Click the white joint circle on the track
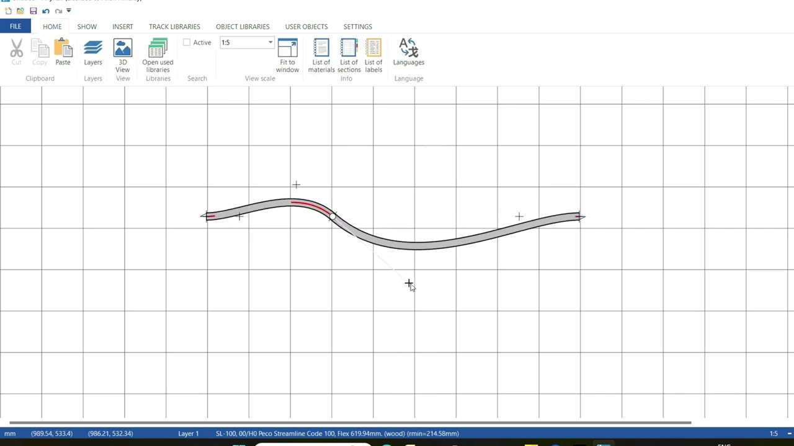Image resolution: width=794 pixels, height=446 pixels. pos(332,216)
